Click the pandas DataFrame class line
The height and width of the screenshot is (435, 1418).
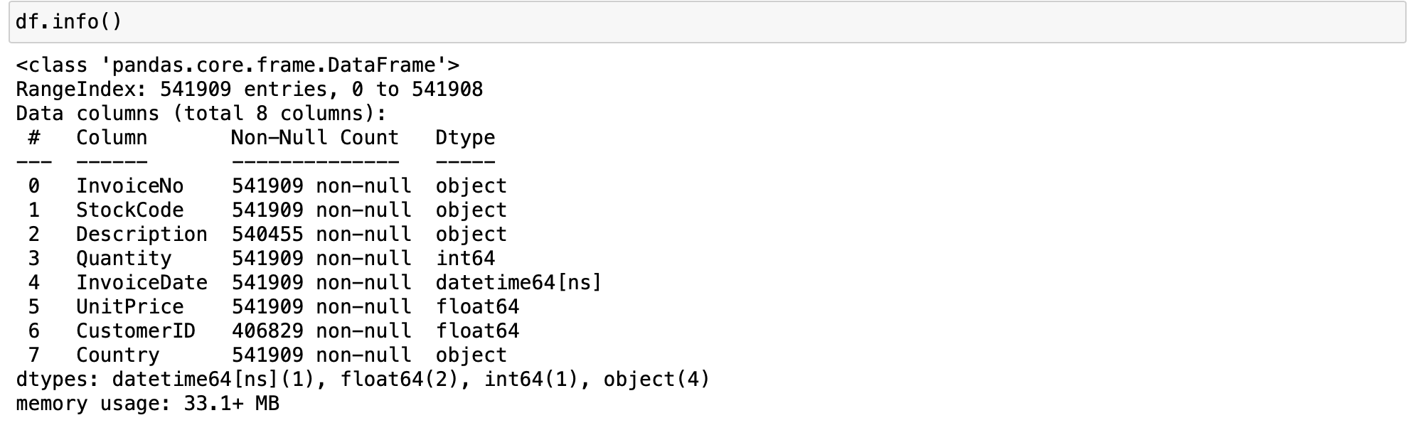(x=238, y=65)
